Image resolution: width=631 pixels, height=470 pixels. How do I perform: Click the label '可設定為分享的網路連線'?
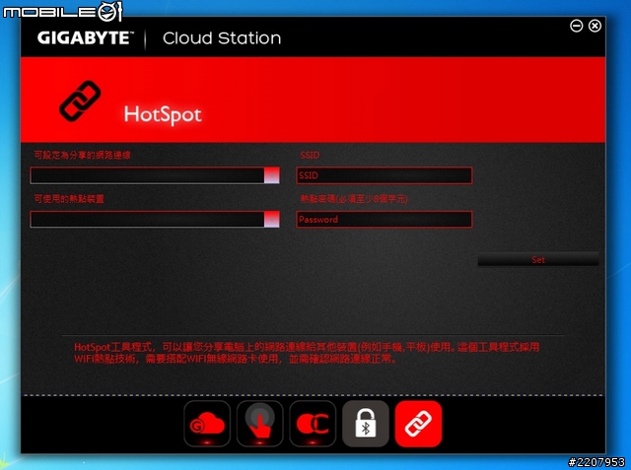click(x=82, y=156)
